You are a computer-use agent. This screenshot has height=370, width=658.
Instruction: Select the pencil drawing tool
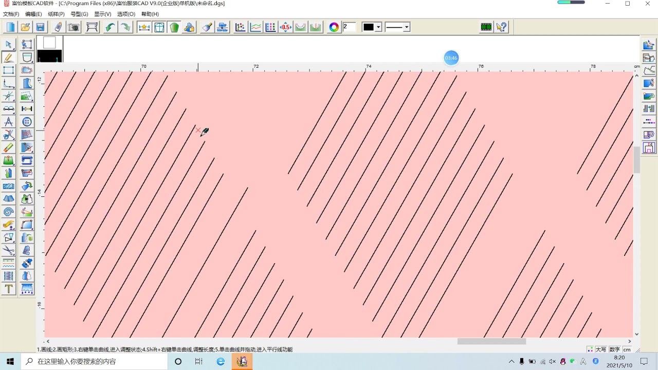pyautogui.click(x=9, y=58)
